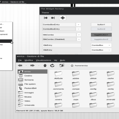Go up to parent folder in file manager
Image resolution: width=119 pixels, height=119 pixels.
tap(45, 65)
